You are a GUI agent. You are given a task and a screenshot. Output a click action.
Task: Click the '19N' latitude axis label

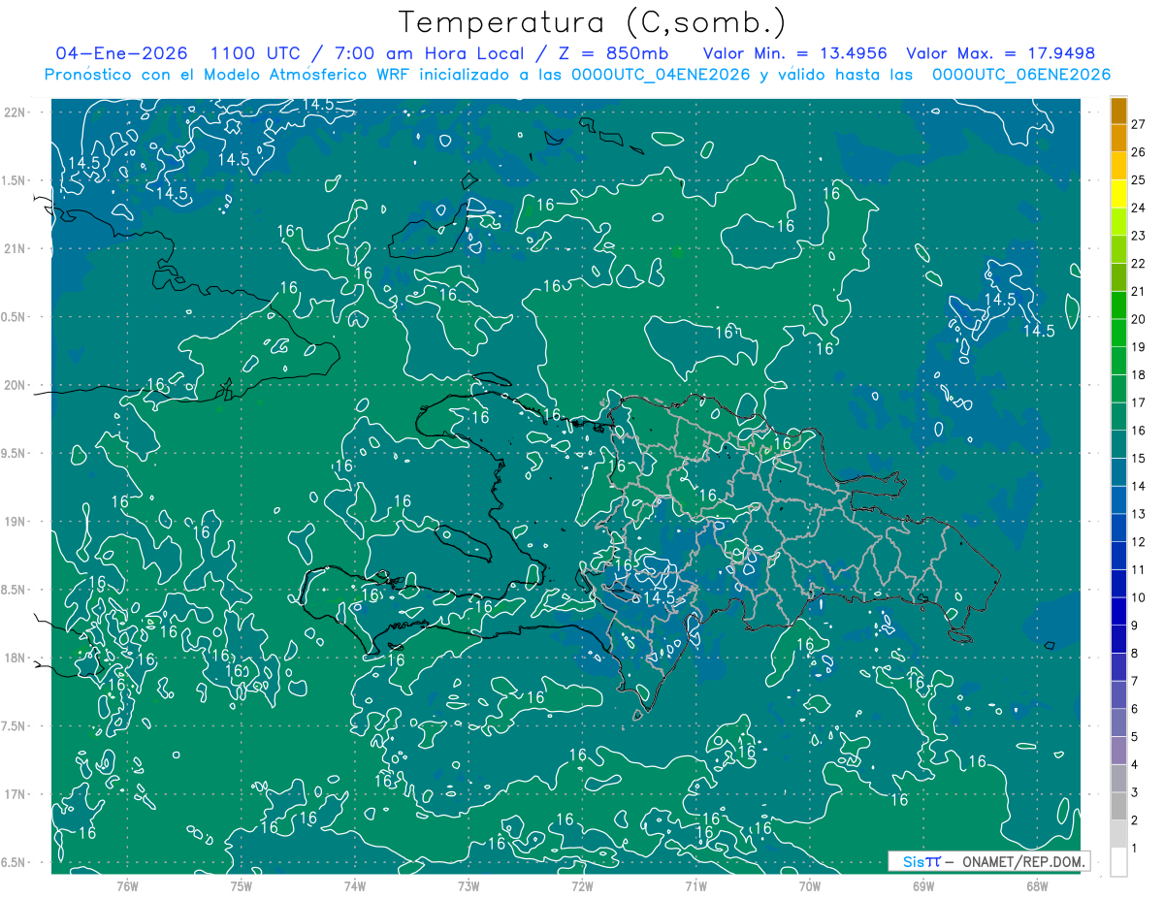(16, 522)
